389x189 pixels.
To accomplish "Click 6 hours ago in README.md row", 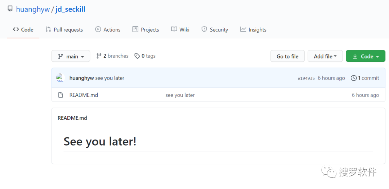I will pos(365,95).
